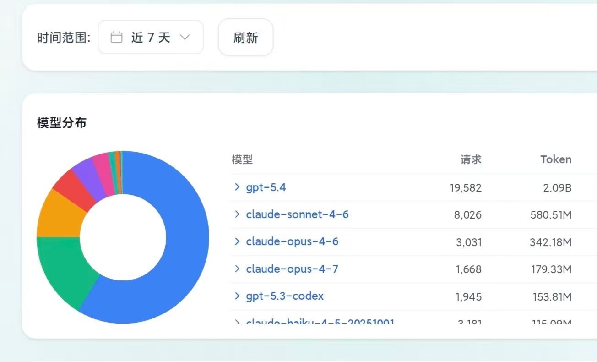The width and height of the screenshot is (597, 362).
Task: Click the 342.18M token value
Action: (x=551, y=242)
